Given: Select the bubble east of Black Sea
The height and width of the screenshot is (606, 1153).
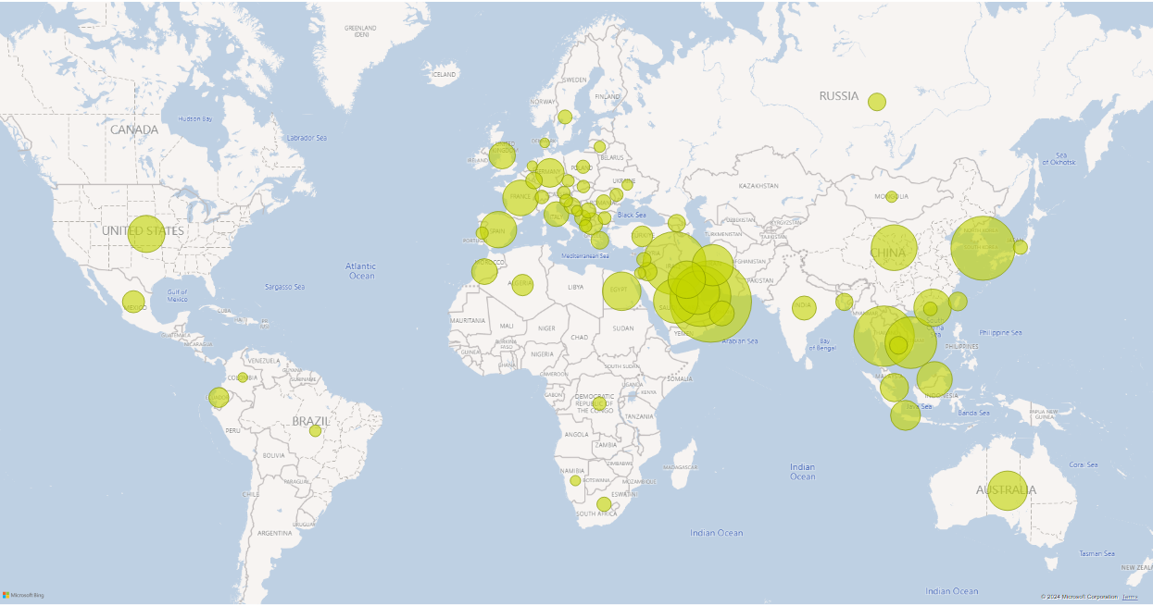Looking at the screenshot, I should click(677, 223).
